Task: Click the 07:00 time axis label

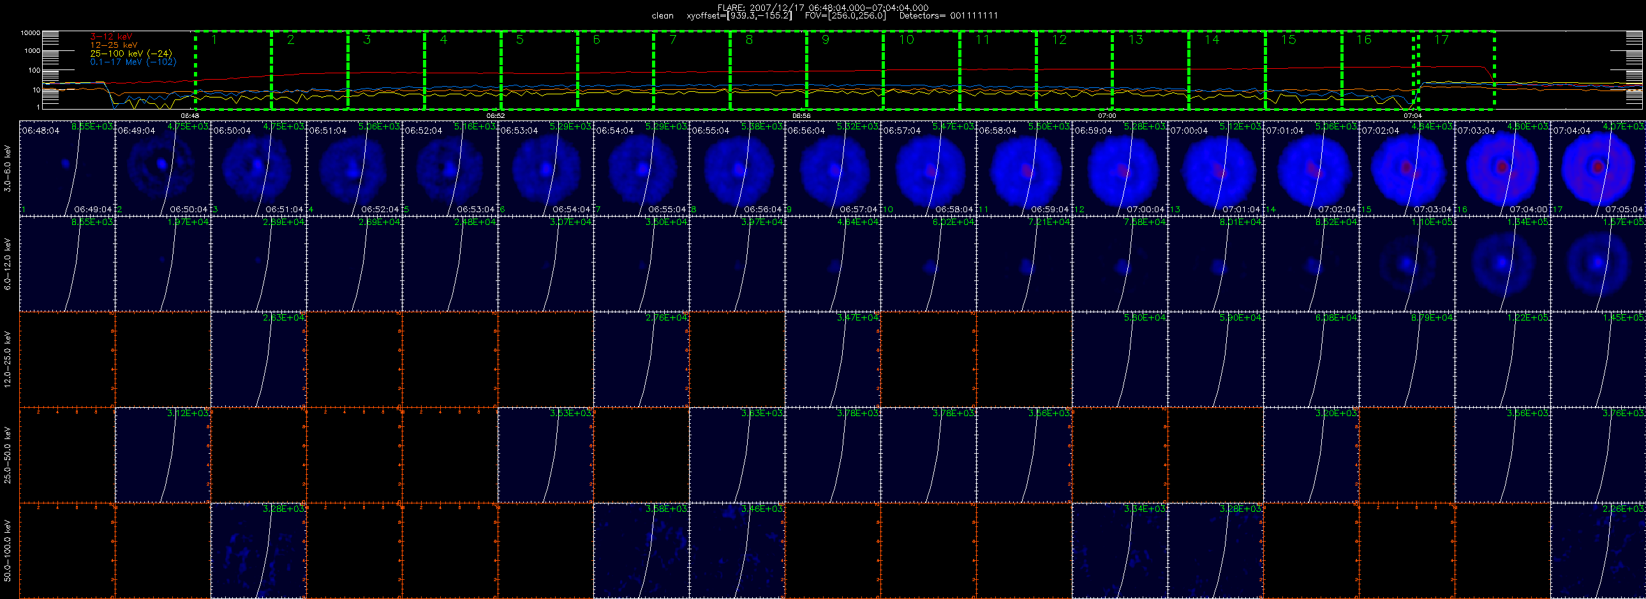Action: tap(1107, 116)
